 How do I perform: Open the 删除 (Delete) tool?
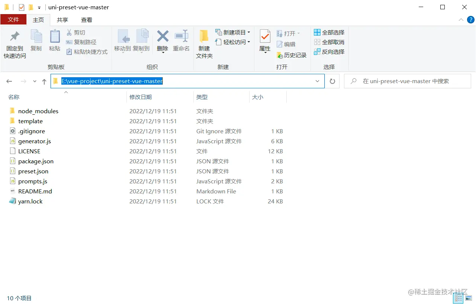click(162, 42)
